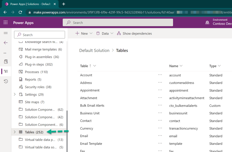This screenshot has width=232, height=152.
Task: Open the Type column filter dropdown
Action: click(219, 66)
